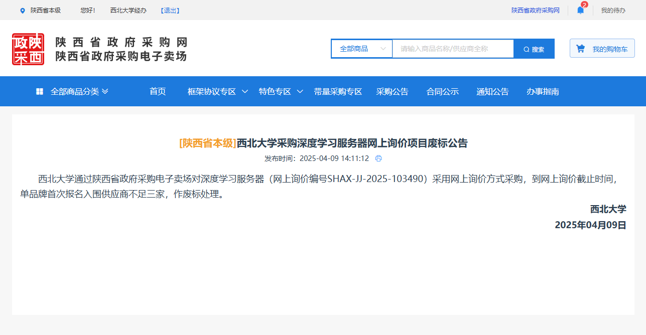This screenshot has width=646, height=335.
Task: Open the notification bell icon
Action: coord(580,11)
